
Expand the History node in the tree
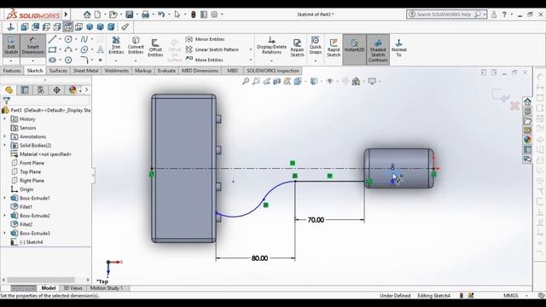5,119
